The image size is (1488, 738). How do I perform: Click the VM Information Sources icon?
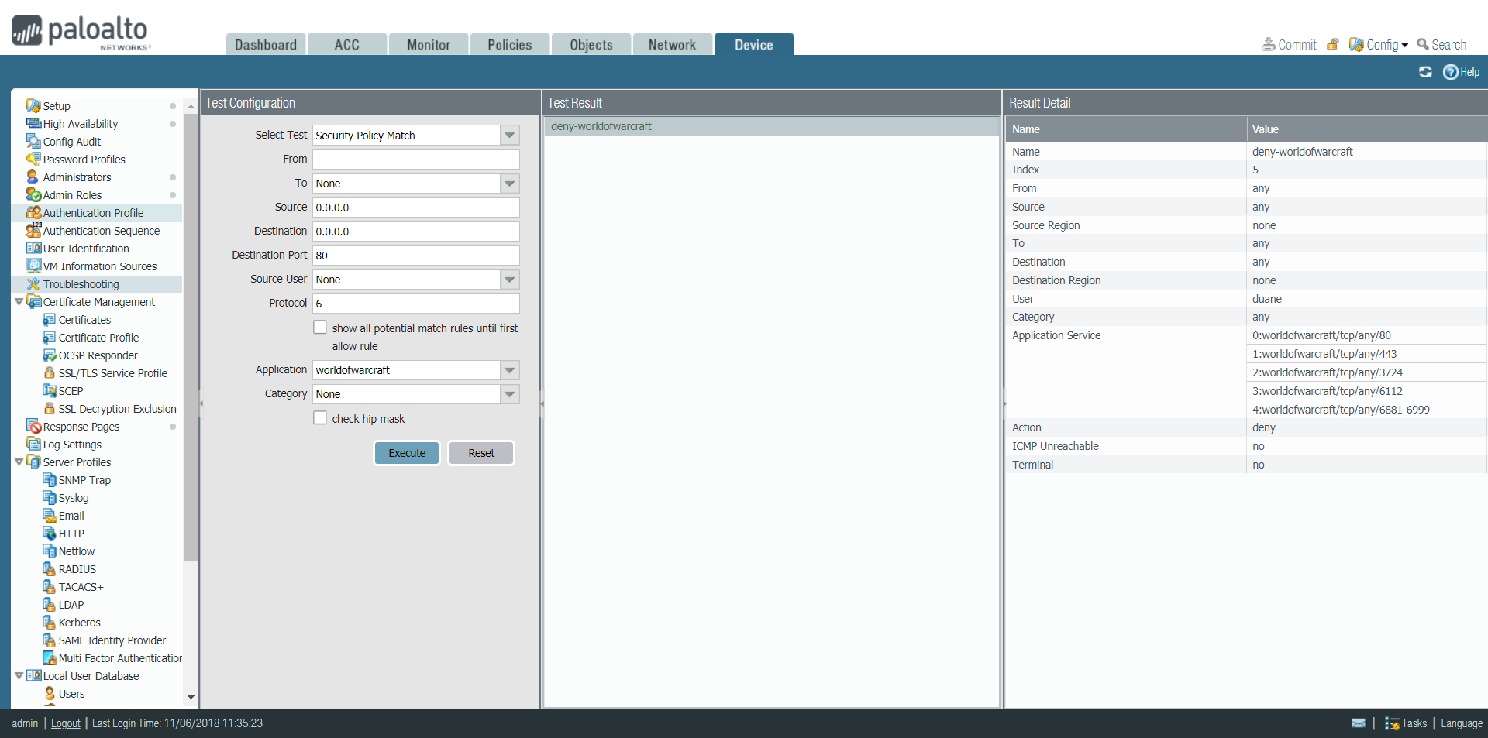coord(33,266)
